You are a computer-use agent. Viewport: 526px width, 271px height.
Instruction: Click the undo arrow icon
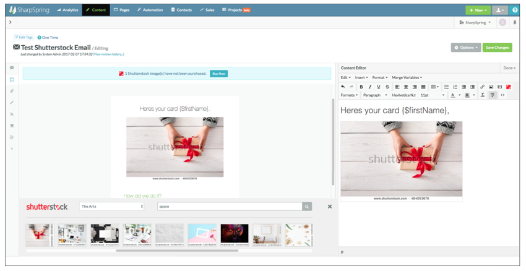tap(343, 87)
